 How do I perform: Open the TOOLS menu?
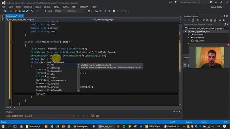65,7
